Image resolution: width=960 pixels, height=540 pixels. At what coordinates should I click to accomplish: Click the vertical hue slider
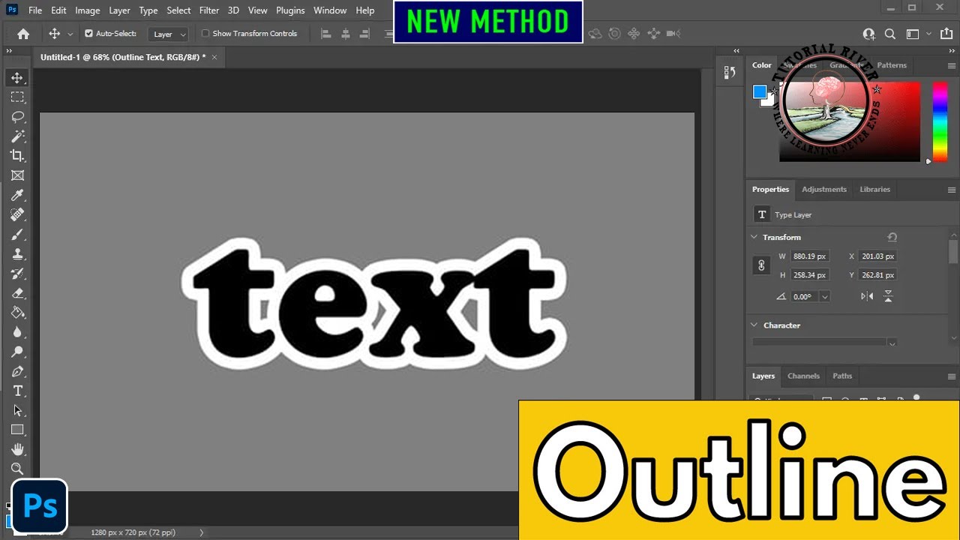[940, 121]
